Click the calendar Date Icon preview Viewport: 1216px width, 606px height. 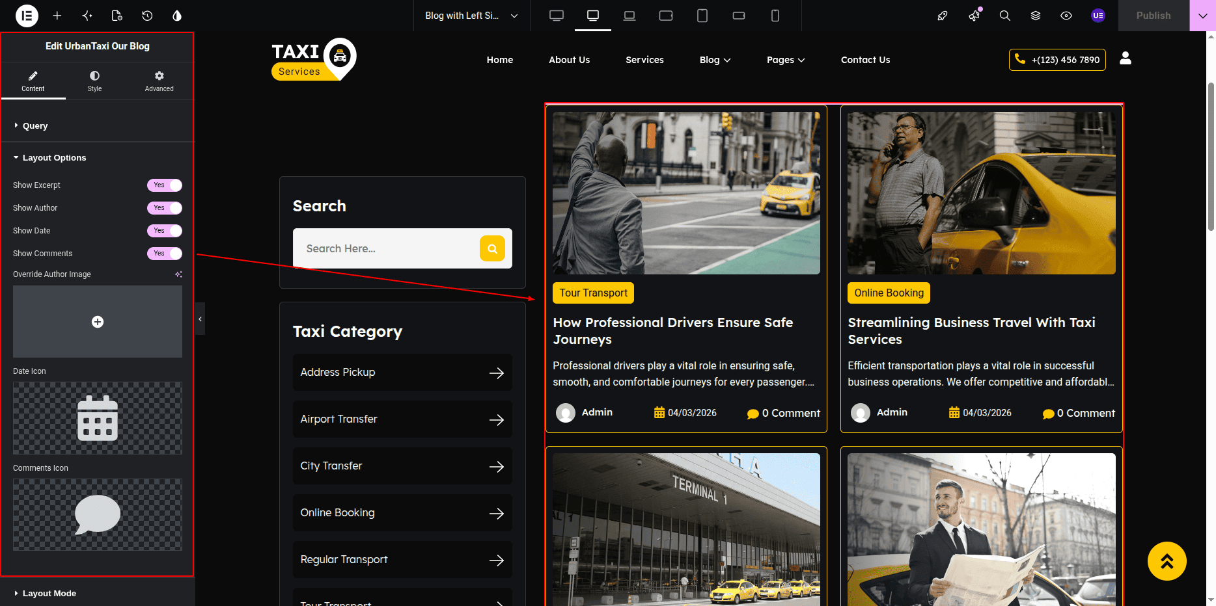coord(98,418)
